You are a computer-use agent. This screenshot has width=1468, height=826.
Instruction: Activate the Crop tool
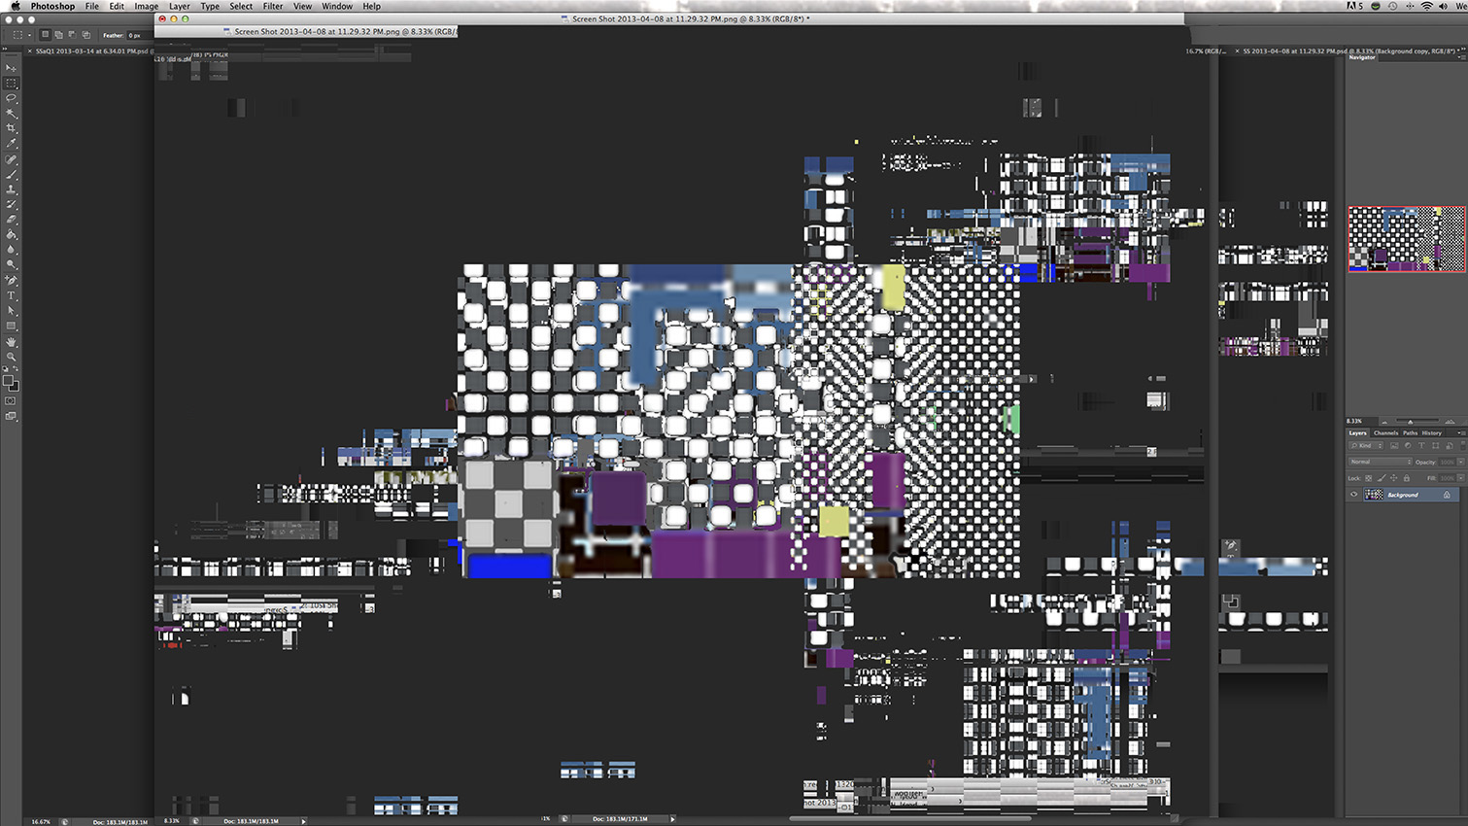[11, 128]
